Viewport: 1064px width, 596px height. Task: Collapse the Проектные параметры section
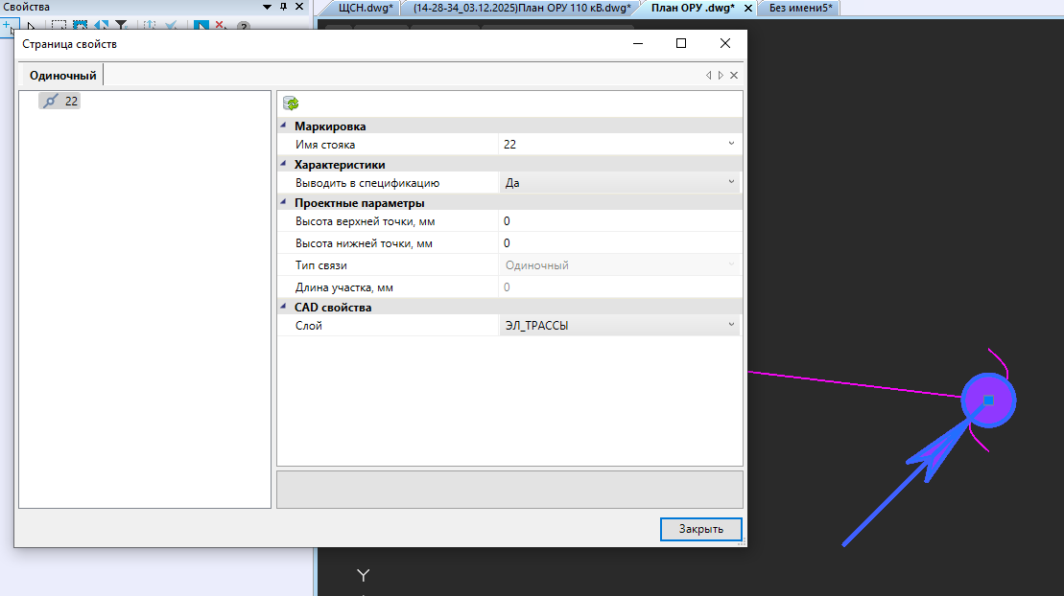point(283,202)
